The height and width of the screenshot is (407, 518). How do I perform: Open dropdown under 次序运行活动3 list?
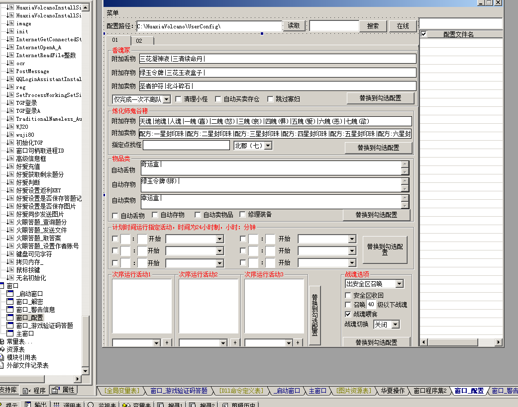click(289, 343)
